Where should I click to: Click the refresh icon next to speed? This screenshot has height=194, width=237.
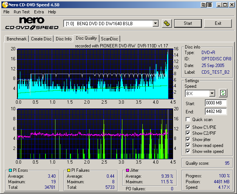(223, 93)
